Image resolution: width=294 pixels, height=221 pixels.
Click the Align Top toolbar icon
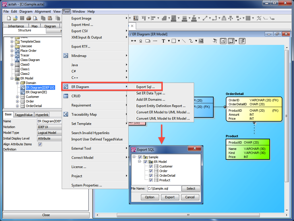tap(144, 18)
